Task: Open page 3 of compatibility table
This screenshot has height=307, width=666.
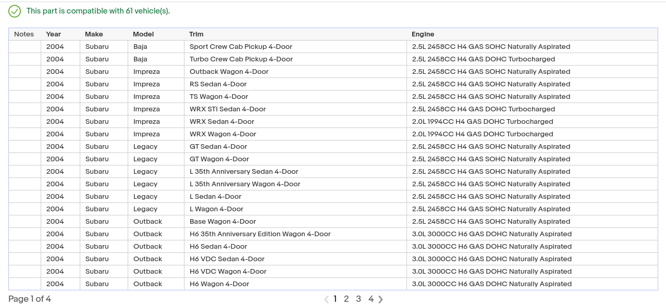Action: [359, 299]
